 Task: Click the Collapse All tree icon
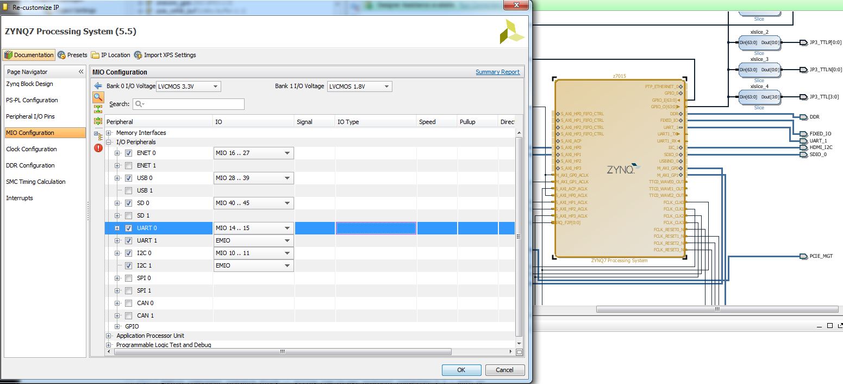[98, 109]
